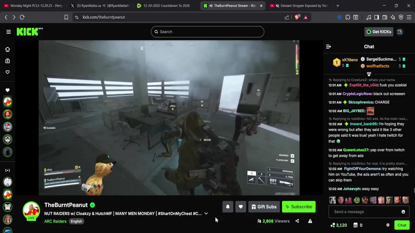Image resolution: width=415 pixels, height=233 pixels.
Task: Click the Gift Subs button
Action: pos(264,207)
